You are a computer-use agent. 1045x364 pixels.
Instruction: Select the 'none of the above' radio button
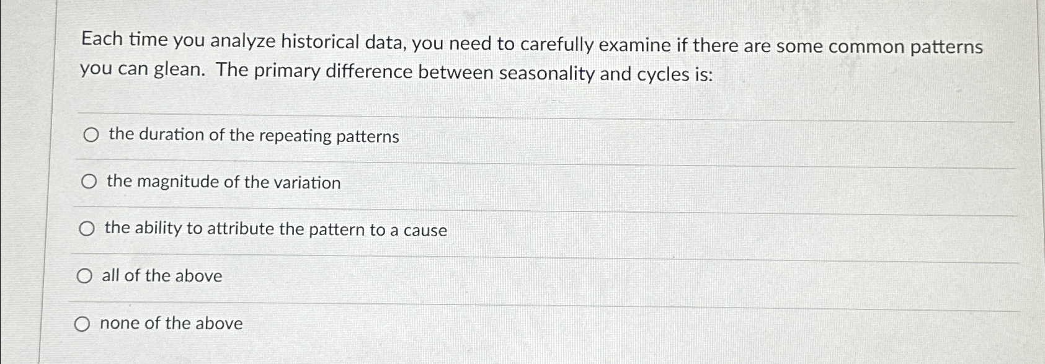pyautogui.click(x=82, y=323)
